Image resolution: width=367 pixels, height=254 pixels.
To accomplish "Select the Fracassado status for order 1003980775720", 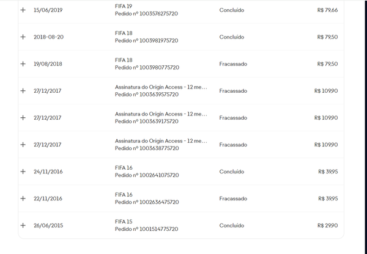I will [x=233, y=64].
